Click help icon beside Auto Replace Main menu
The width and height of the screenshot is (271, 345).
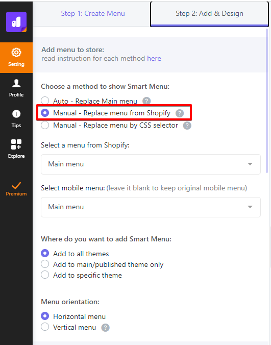(x=146, y=101)
